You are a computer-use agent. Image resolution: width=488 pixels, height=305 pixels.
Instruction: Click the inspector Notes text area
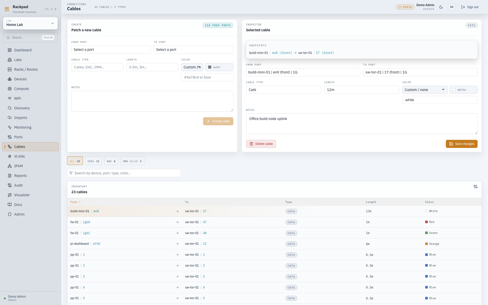[x=362, y=124]
